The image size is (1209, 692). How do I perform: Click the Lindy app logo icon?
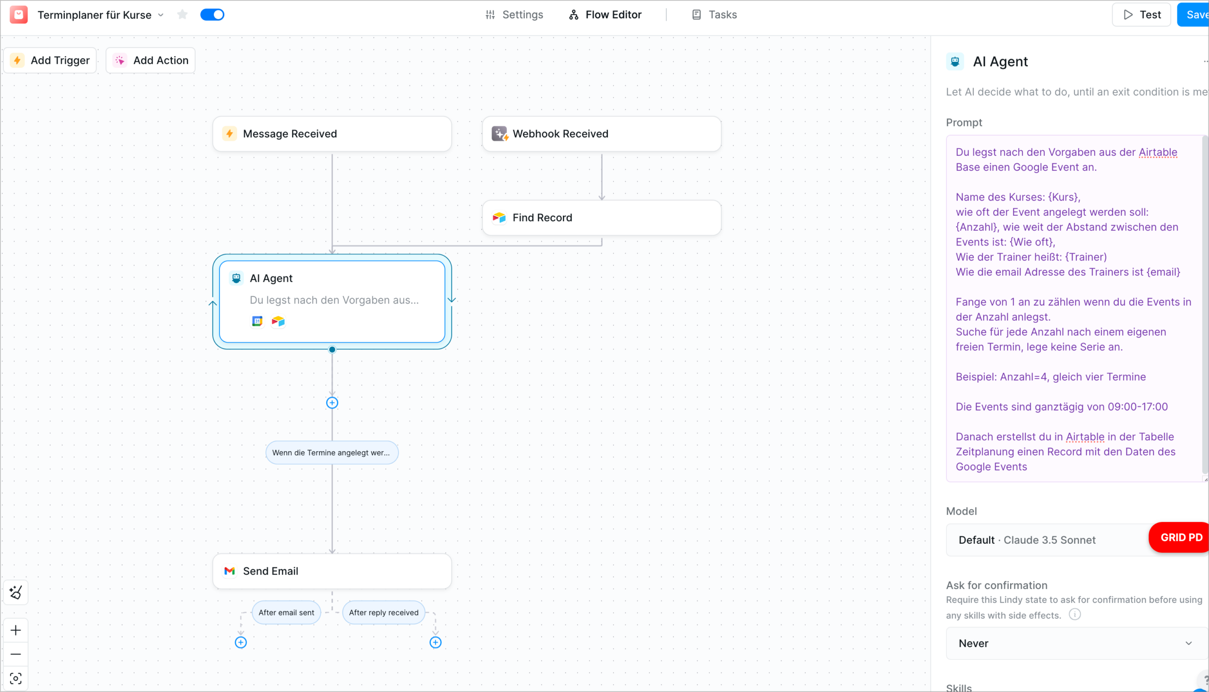18,15
